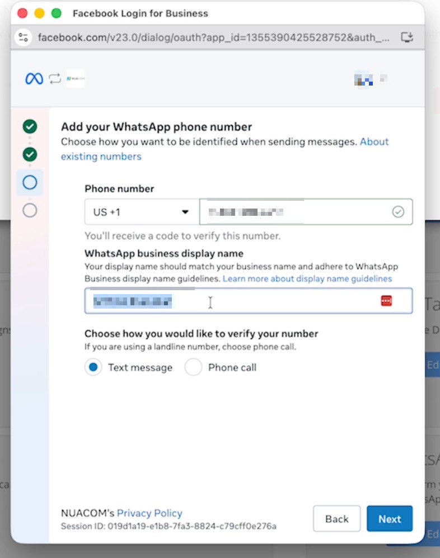
Task: Minimize the Facebook Login window
Action: click(x=40, y=13)
